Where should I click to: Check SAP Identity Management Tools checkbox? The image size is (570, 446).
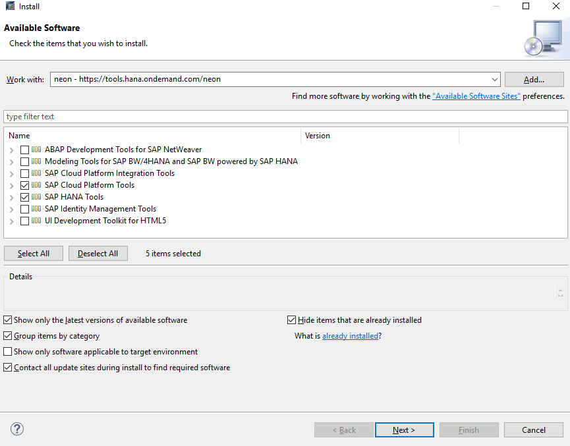[x=24, y=209]
